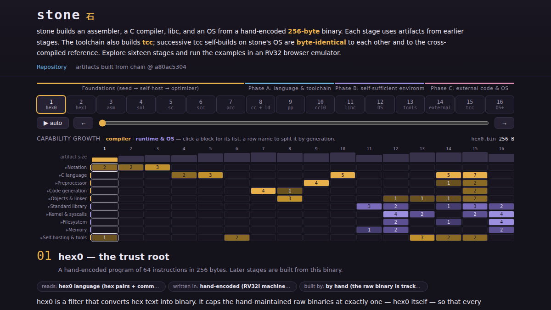
Task: Expand the Filesystem row
Action: click(73, 222)
